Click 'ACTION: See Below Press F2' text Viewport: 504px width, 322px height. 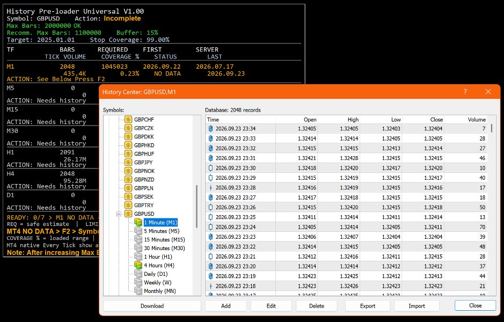pyautogui.click(x=56, y=79)
